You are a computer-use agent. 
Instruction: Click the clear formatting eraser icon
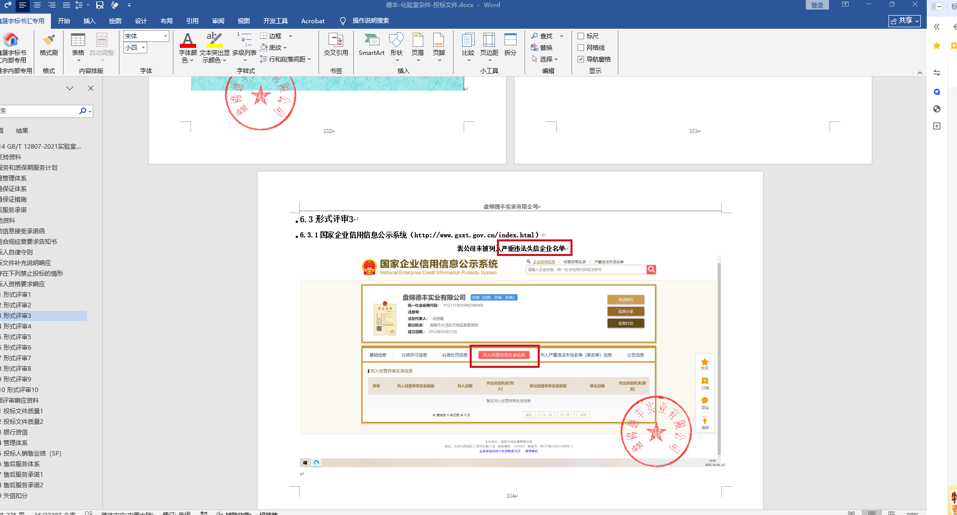(x=115, y=5)
